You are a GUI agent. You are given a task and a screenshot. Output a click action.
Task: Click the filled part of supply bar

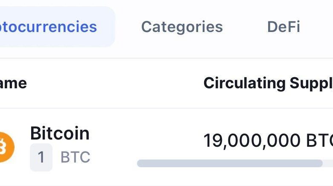(231, 163)
